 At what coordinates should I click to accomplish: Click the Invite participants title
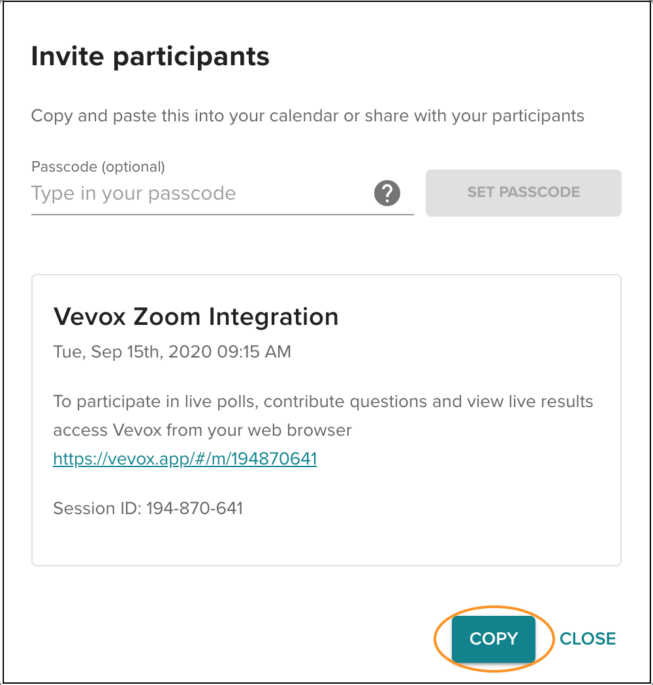point(150,57)
